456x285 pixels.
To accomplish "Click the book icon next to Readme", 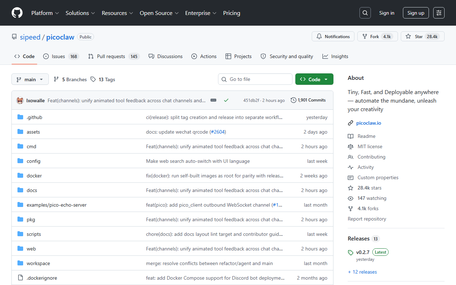I will click(x=351, y=136).
